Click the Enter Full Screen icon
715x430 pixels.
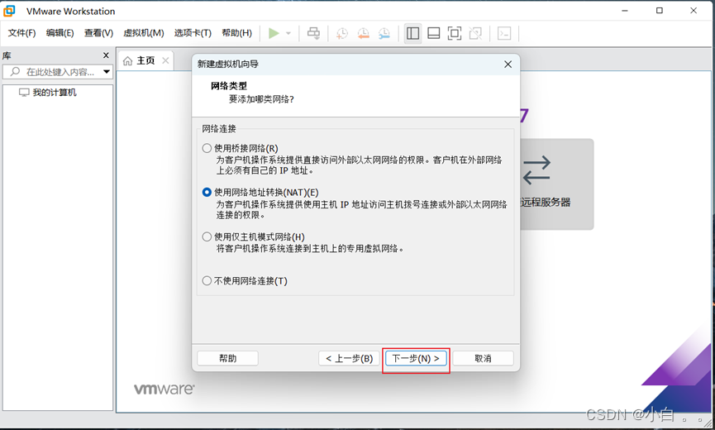click(x=454, y=33)
